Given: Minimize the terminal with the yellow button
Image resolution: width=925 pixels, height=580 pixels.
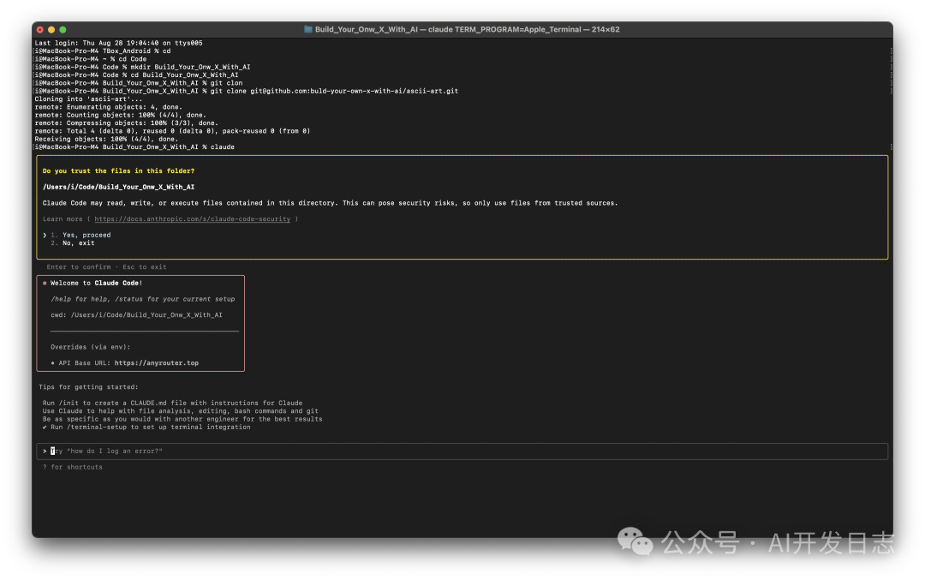Looking at the screenshot, I should pos(51,29).
